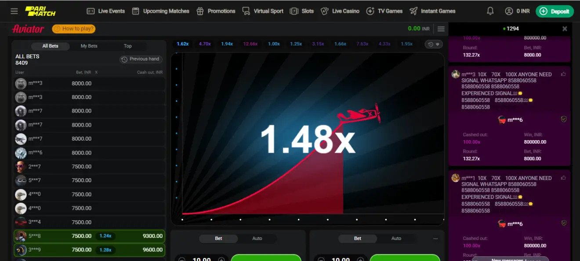Collapse the second bet panel

pyautogui.click(x=435, y=239)
